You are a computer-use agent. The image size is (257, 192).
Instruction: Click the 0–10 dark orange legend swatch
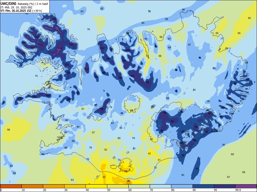coord(11,186)
